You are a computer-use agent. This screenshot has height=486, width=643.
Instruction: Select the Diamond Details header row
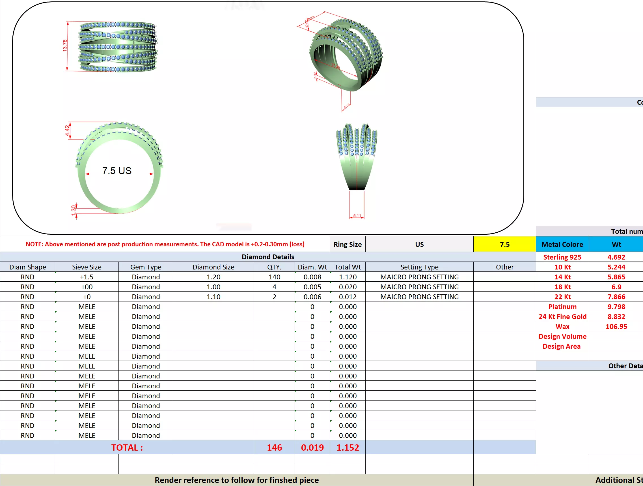tap(267, 257)
